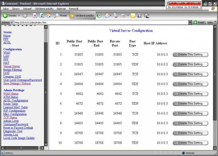Screen dimensions: 218x156
Task: Click the Stop loading icon
Action: (x=35, y=16)
